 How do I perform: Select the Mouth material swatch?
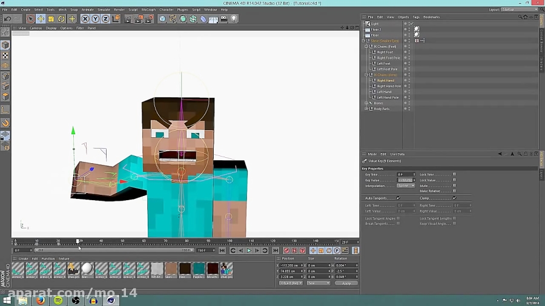click(213, 270)
